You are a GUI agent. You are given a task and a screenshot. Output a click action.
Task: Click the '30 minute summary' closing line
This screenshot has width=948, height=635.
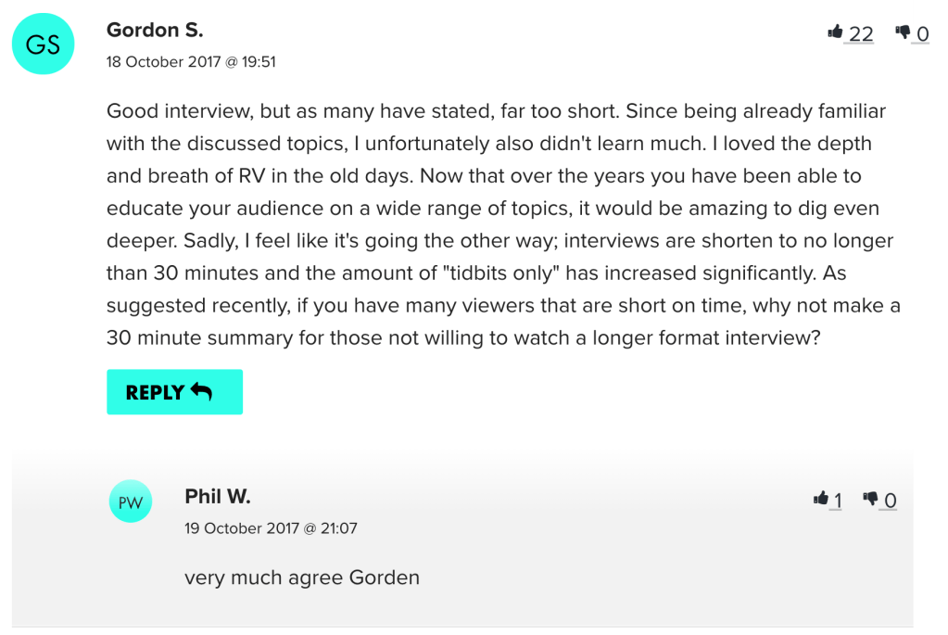coord(463,337)
